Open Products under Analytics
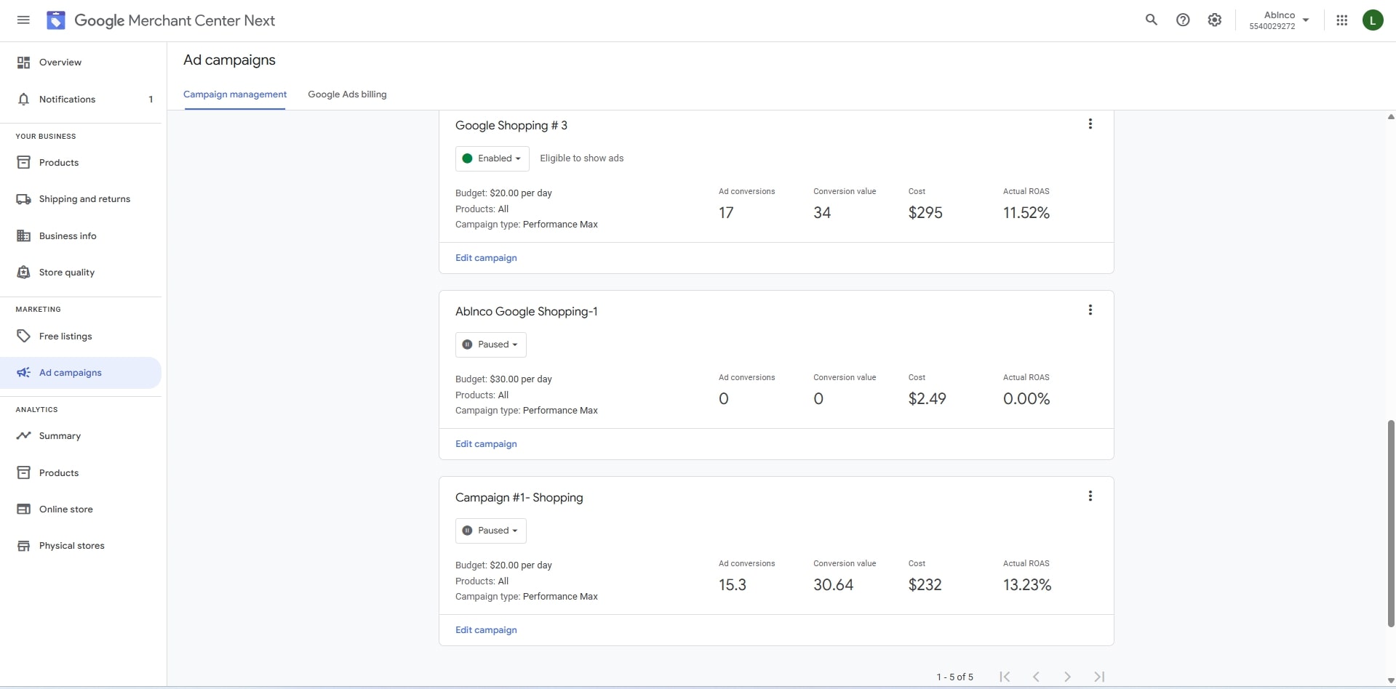This screenshot has width=1396, height=689. click(x=81, y=473)
